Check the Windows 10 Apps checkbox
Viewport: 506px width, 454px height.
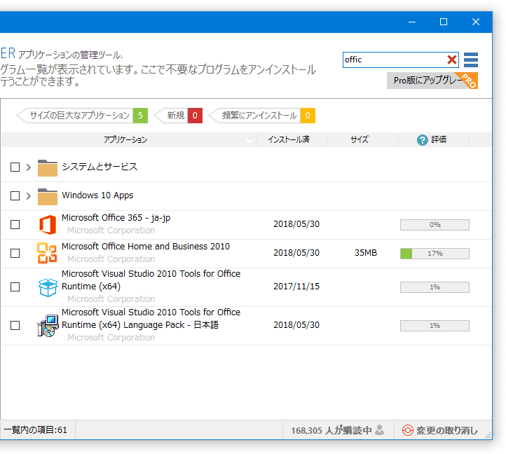tap(15, 196)
